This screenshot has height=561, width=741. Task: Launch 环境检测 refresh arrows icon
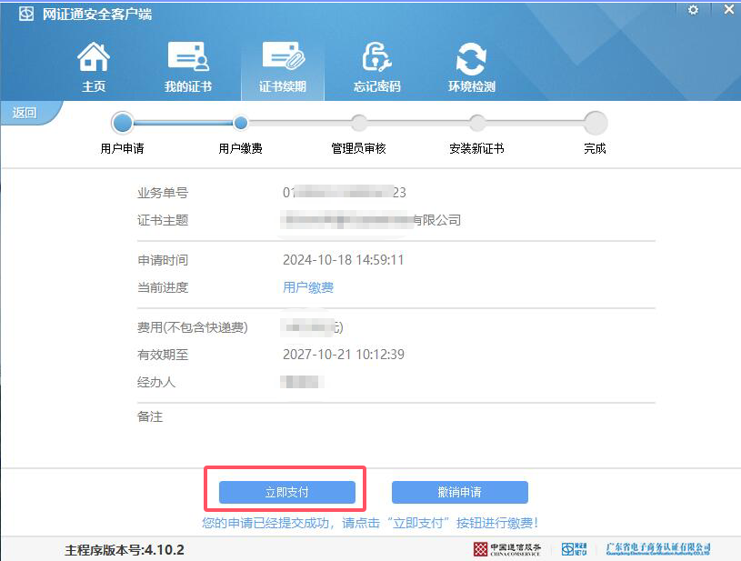(471, 58)
